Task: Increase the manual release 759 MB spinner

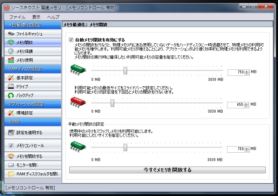Action: [247, 148]
